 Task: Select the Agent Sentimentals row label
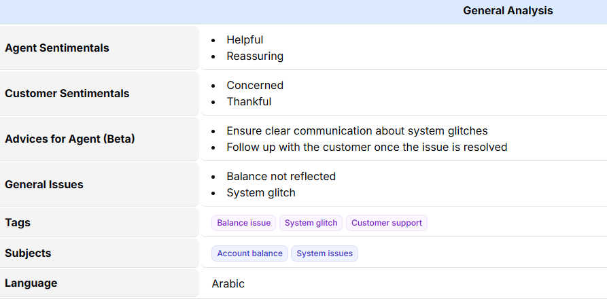pyautogui.click(x=57, y=48)
